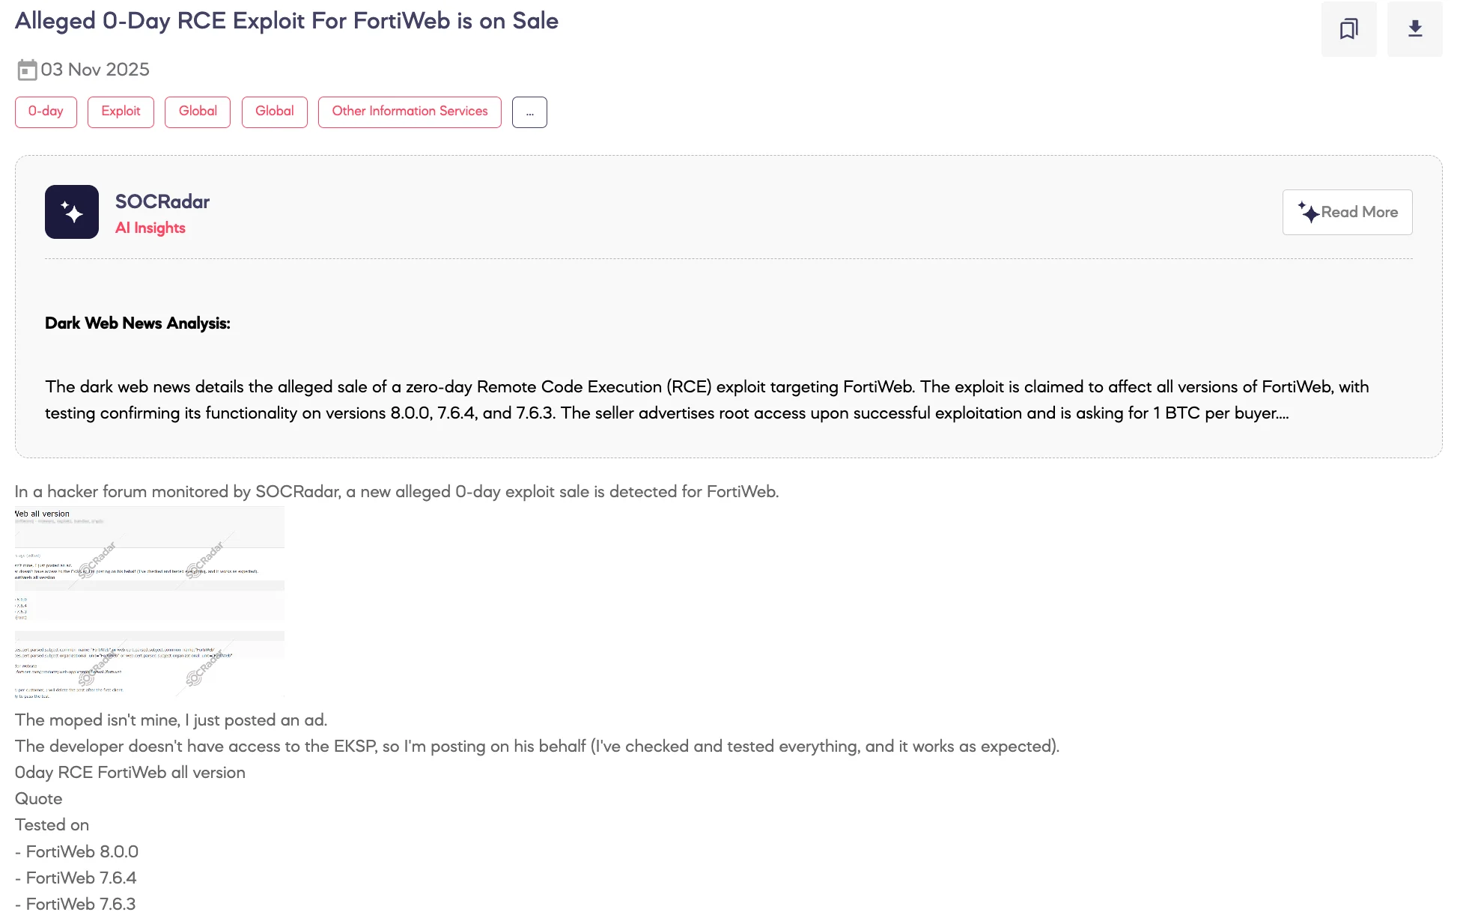Expand hidden tags with the ellipsis button
This screenshot has height=921, width=1460.
click(529, 112)
